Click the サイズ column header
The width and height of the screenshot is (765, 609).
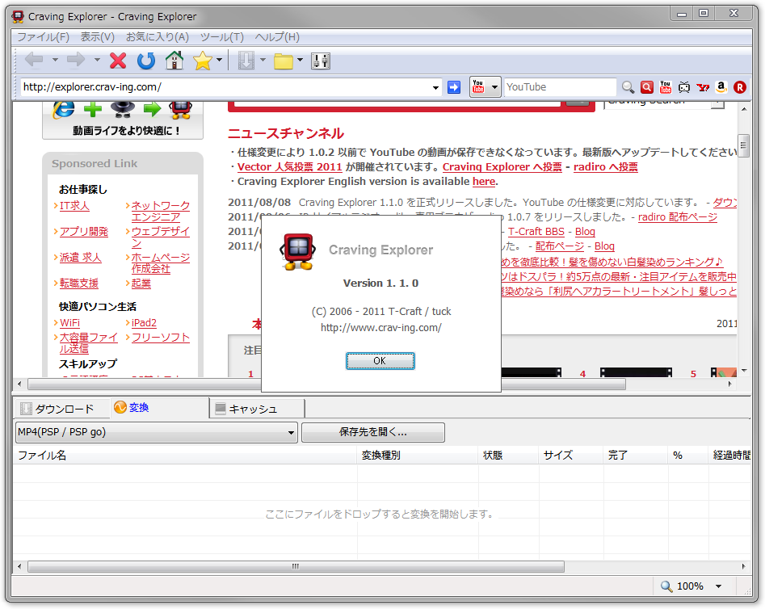[x=571, y=456]
